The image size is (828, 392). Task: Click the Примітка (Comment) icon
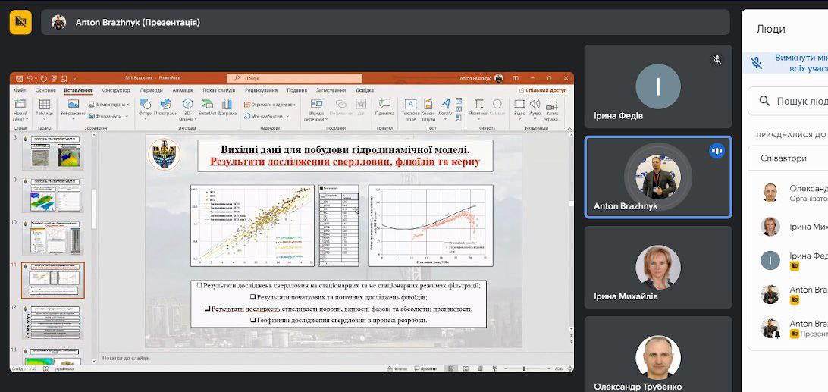(x=384, y=105)
